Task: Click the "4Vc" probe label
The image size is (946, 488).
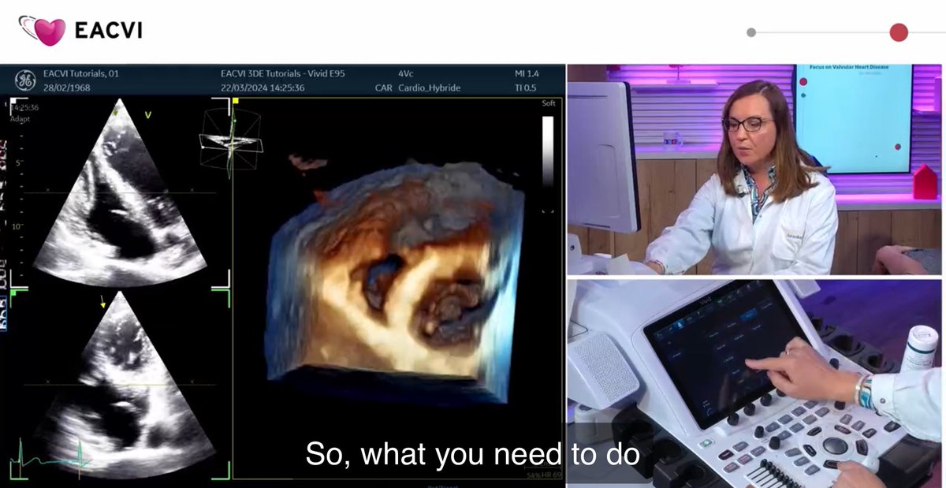Action: pos(407,73)
